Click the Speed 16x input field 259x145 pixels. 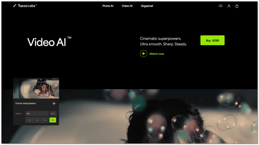(37, 114)
